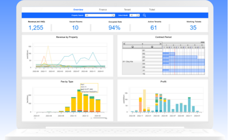Click the salmon bar at 2022-11 in Profit chart
The image size is (228, 140).
point(140,107)
